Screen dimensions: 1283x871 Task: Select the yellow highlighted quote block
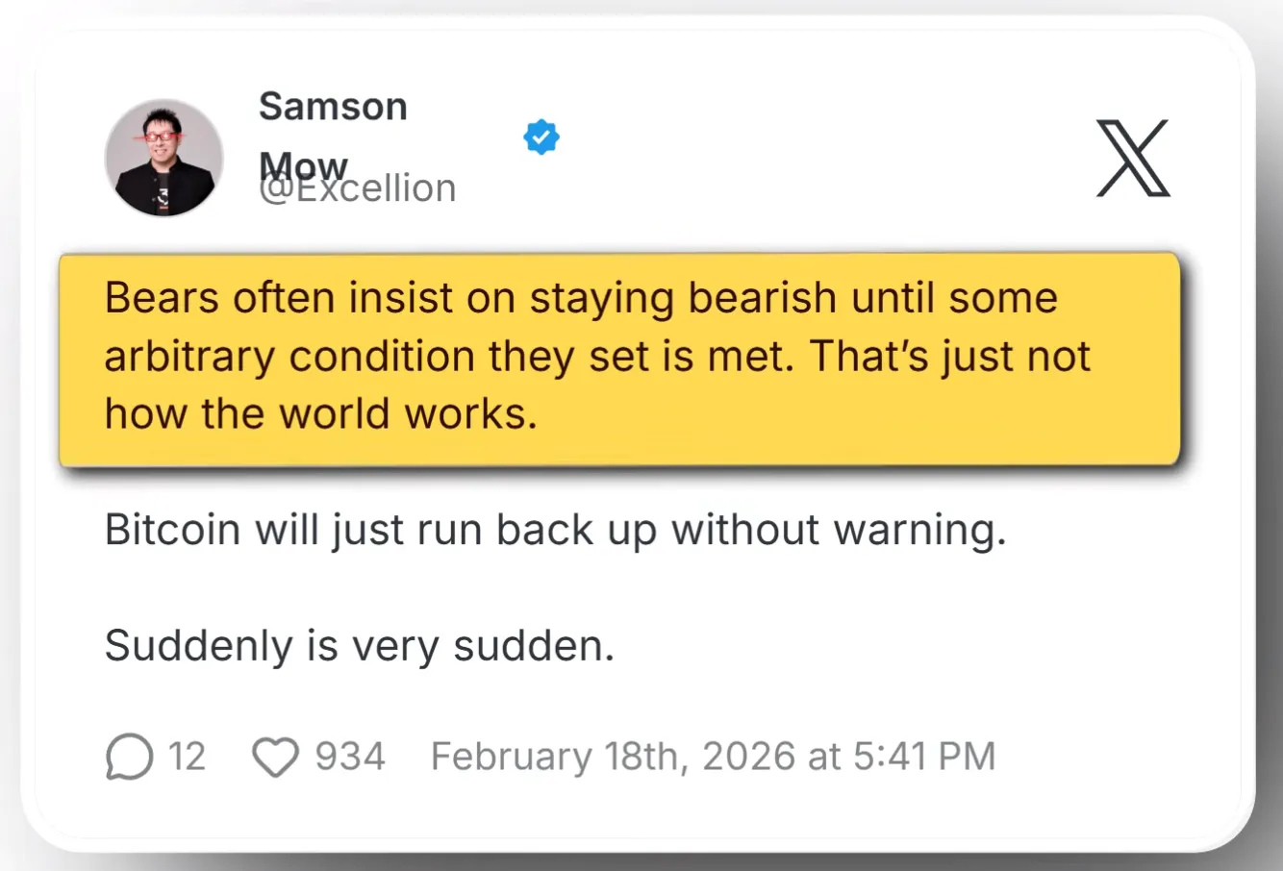[x=619, y=360]
